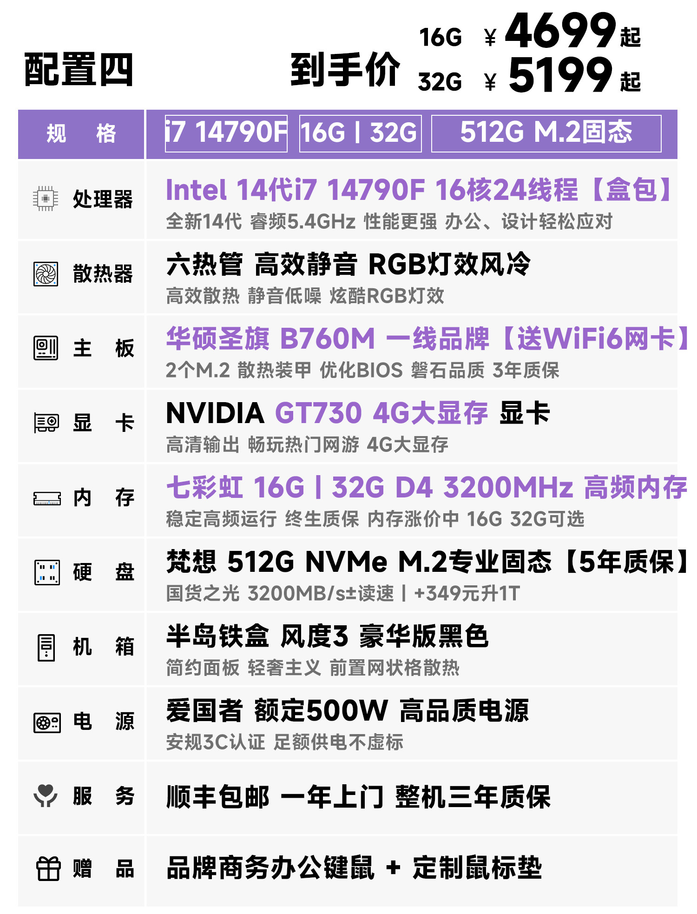697x914 pixels.
Task: Select the boxed "16G | 32G" spec label
Action: point(360,133)
